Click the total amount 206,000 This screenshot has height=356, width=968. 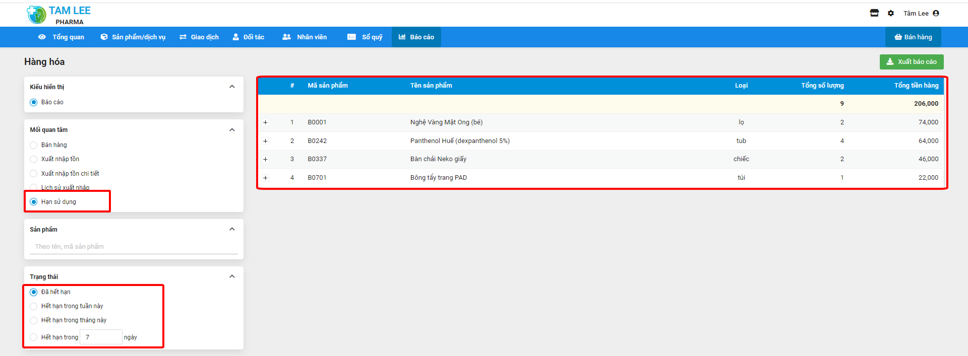[926, 104]
